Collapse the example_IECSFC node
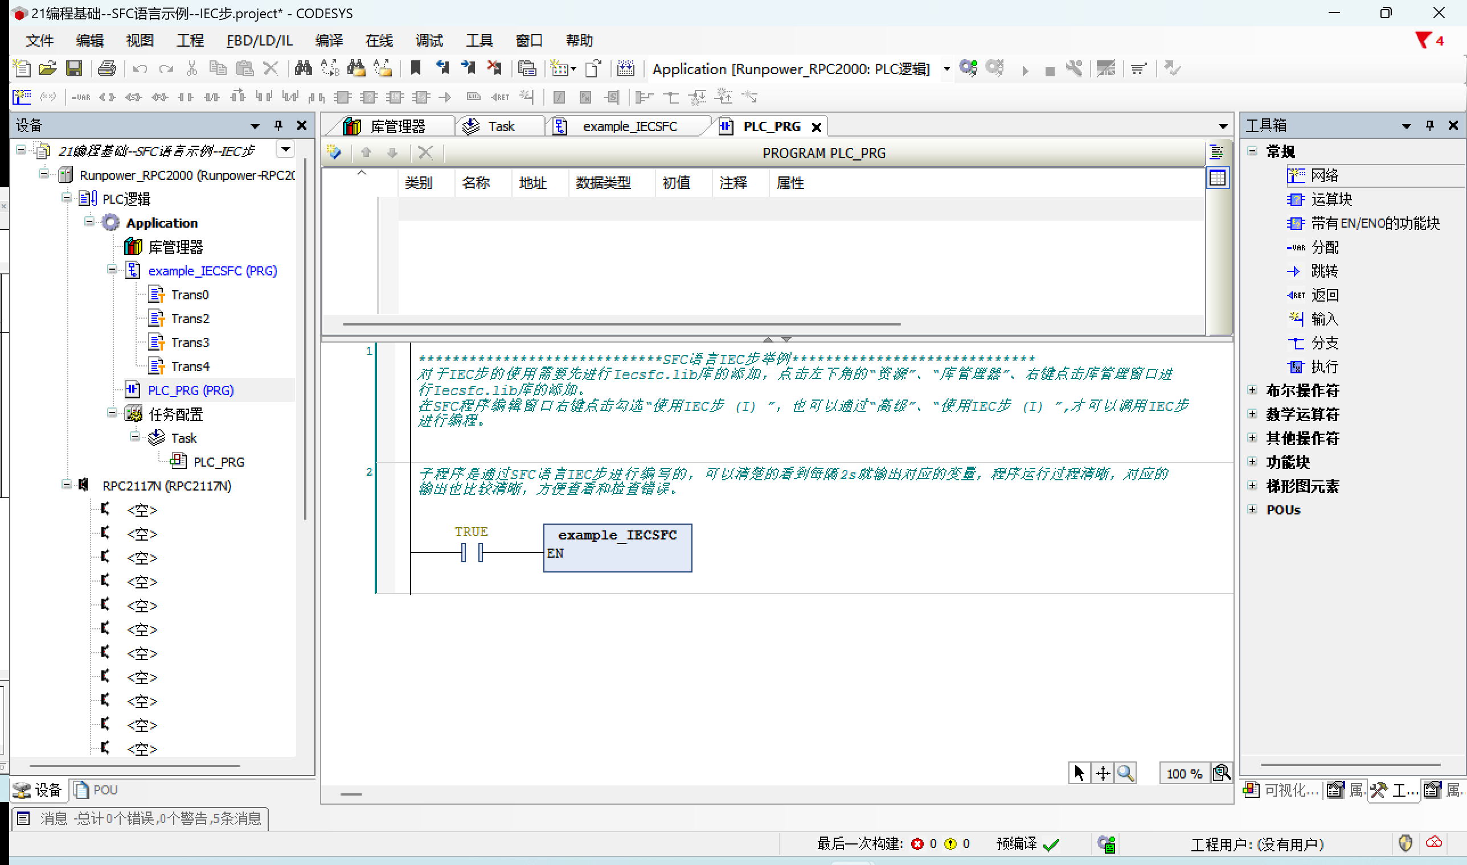Viewport: 1467px width, 865px height. (x=112, y=269)
